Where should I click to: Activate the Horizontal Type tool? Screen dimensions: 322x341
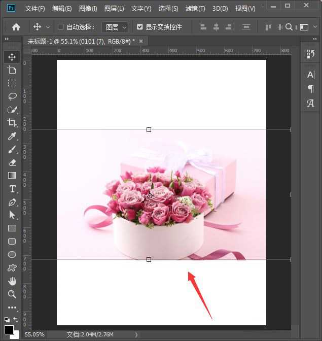(12, 189)
